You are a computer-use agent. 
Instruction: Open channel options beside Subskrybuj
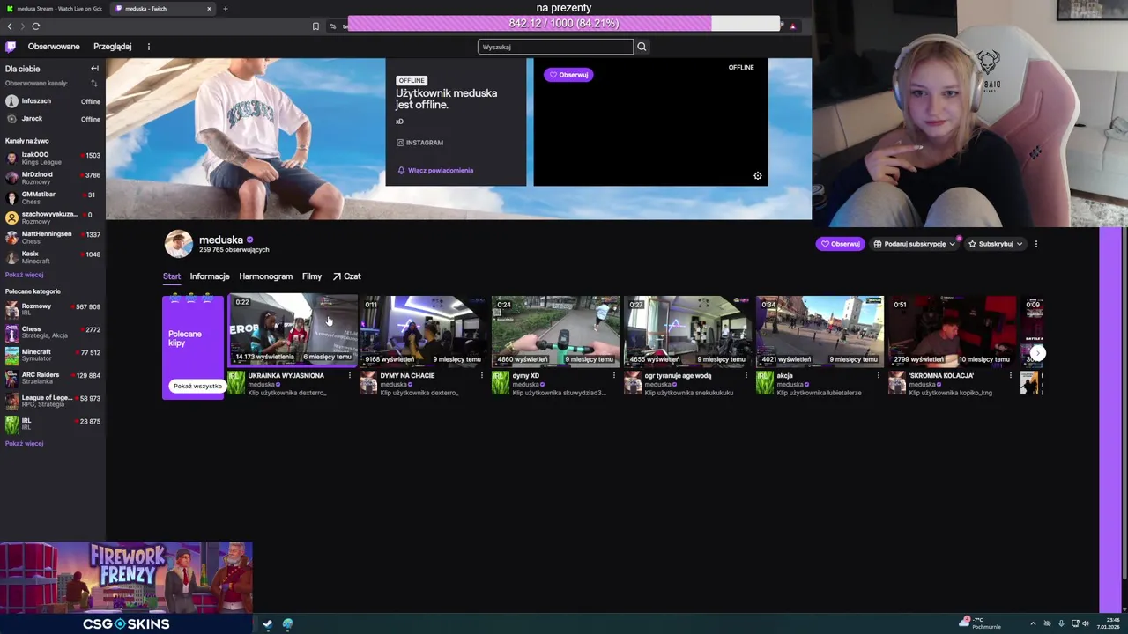coord(1036,244)
